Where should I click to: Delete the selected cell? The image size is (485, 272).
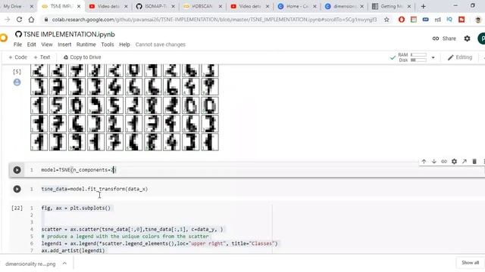pyautogui.click(x=474, y=161)
